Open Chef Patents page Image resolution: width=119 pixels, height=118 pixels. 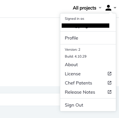(x=79, y=83)
